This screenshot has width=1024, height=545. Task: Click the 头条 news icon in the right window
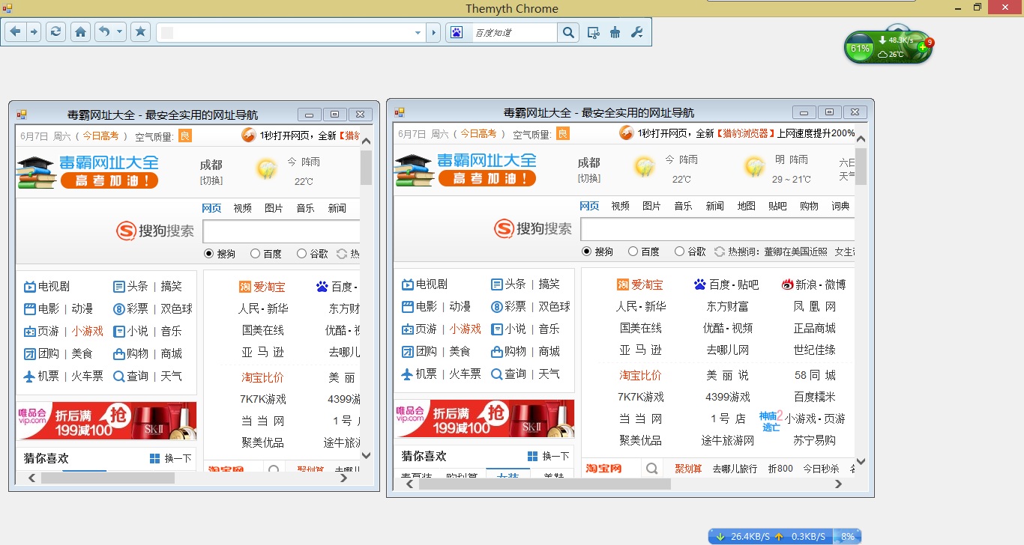[x=496, y=284]
